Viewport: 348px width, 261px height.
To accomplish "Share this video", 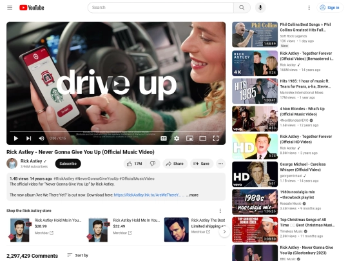I will click(x=175, y=164).
